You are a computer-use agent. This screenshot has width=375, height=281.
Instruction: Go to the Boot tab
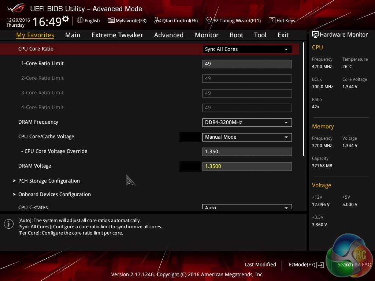click(236, 35)
